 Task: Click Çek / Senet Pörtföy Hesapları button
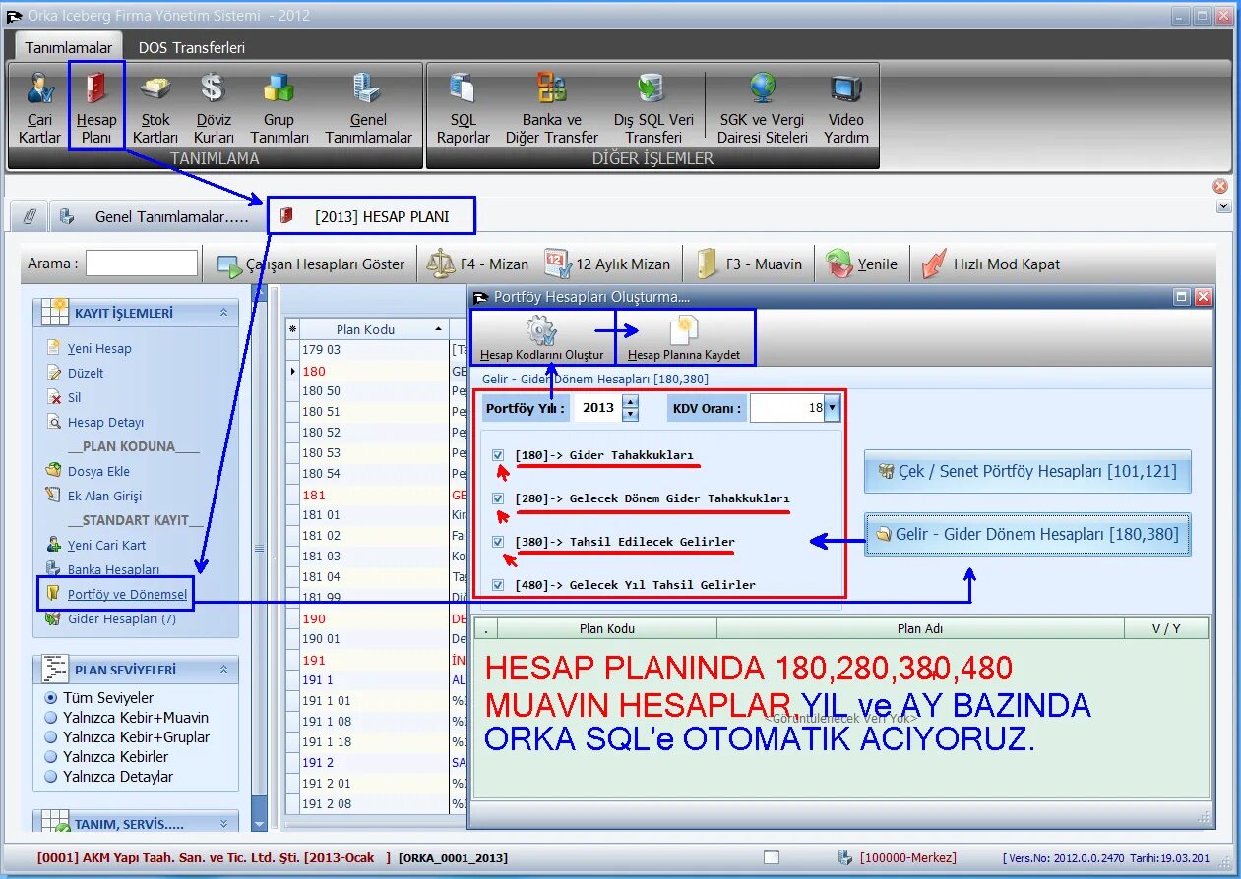click(1027, 472)
